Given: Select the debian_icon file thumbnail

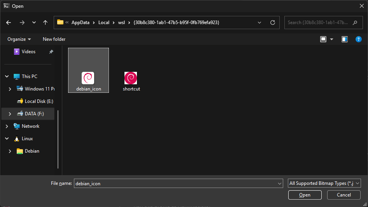Looking at the screenshot, I should click(x=88, y=78).
